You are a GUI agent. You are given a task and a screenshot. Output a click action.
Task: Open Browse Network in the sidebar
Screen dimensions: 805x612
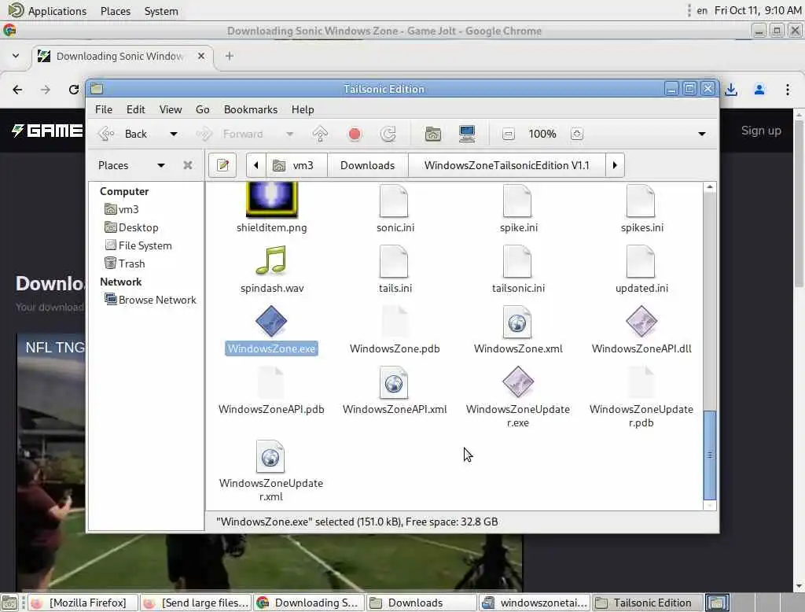(150, 299)
